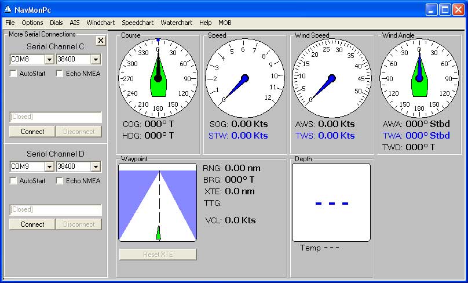Click the XTE 0.0 nm reading

coord(240,191)
